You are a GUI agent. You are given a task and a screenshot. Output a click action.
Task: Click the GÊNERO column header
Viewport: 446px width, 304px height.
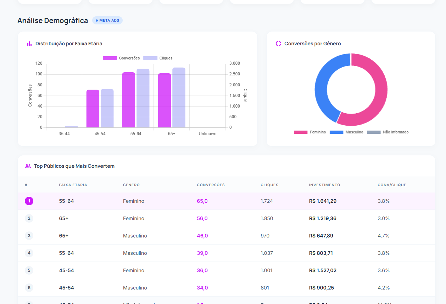point(131,185)
